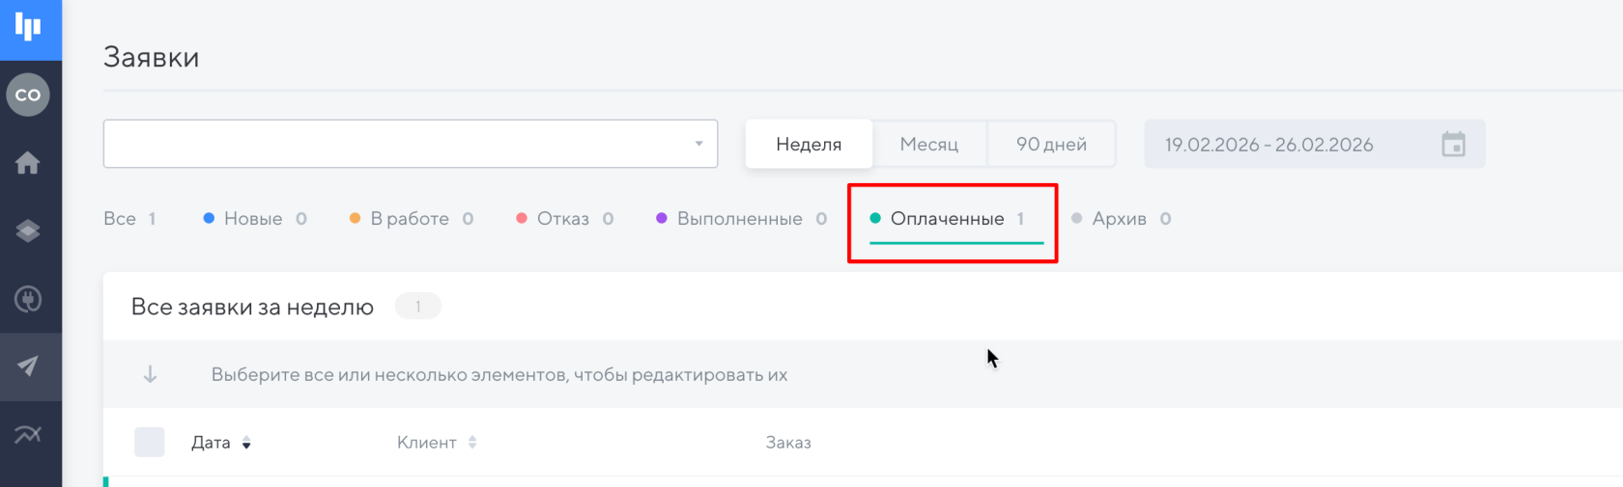
Task: Sort by Дата column arrows
Action: click(x=246, y=444)
